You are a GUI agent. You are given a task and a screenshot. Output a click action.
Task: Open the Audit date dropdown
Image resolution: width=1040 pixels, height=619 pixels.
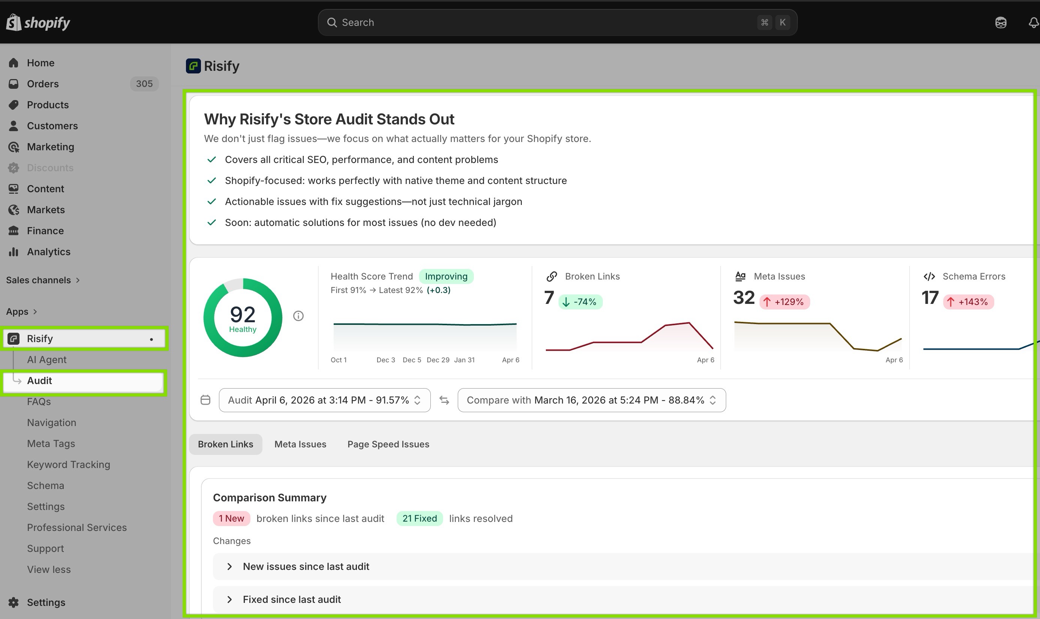325,401
